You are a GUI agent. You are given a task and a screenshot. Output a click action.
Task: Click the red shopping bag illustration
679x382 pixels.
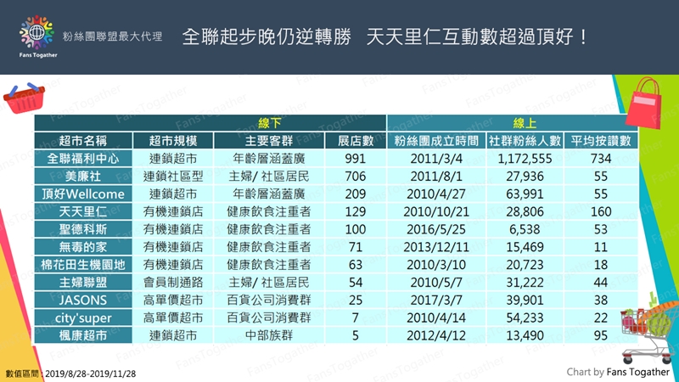[x=643, y=103]
